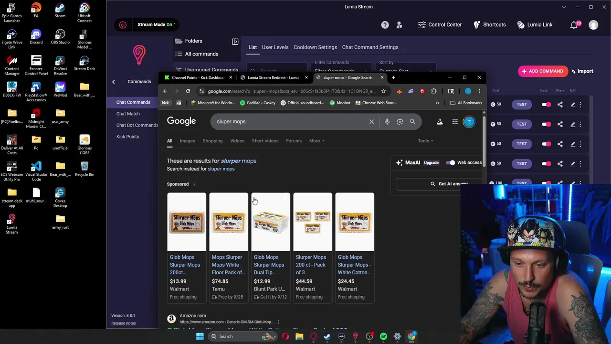
Task: Open the Google account avatar
Action: 469,122
